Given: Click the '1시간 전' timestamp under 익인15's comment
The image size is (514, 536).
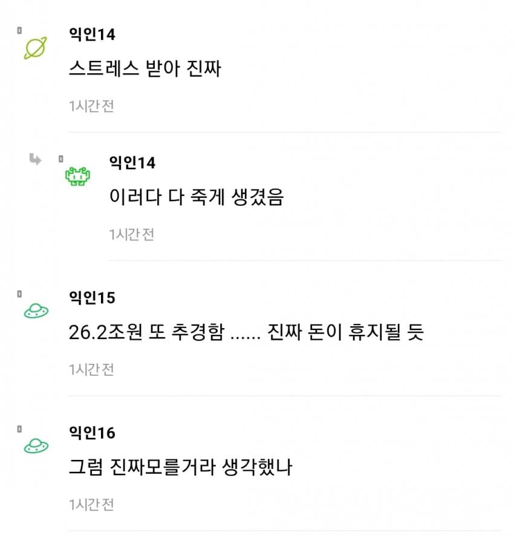Looking at the screenshot, I should (x=91, y=369).
